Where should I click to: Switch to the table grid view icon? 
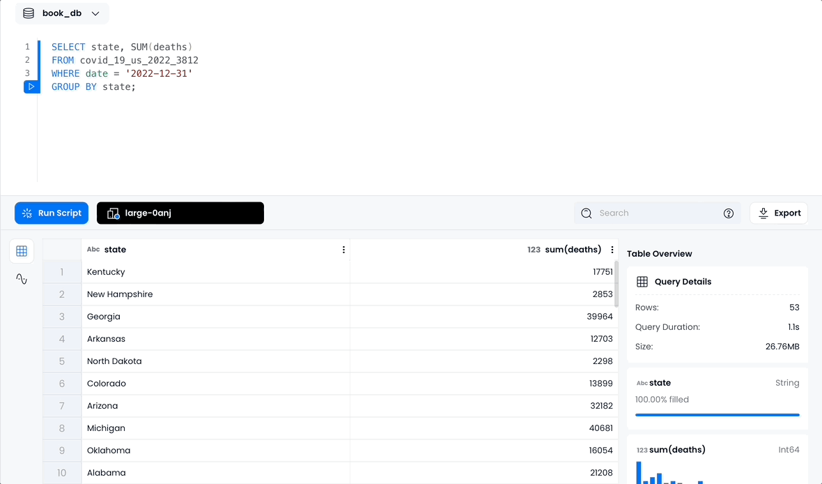22,252
